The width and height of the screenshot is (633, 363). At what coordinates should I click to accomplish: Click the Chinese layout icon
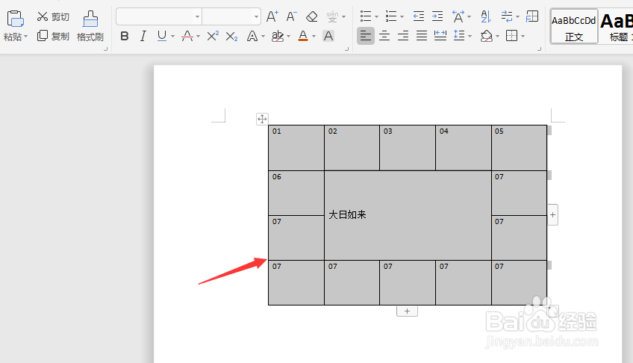click(x=458, y=16)
